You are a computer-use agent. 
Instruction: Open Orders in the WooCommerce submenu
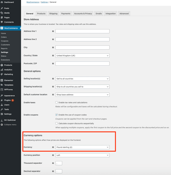4,37
